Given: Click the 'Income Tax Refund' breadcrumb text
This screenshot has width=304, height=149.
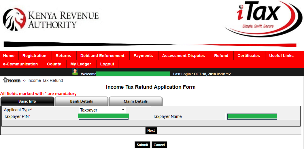Looking at the screenshot, I should point(45,80).
